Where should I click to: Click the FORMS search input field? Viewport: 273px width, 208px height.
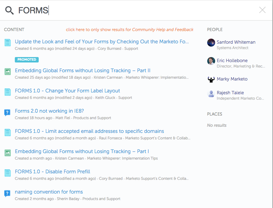pyautogui.click(x=136, y=10)
